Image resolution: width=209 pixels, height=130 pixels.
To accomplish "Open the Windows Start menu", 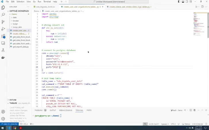I will pyautogui.click(x=3, y=128).
